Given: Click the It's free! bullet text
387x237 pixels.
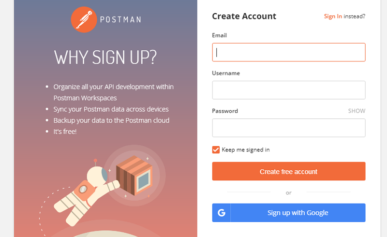Looking at the screenshot, I should pos(65,132).
